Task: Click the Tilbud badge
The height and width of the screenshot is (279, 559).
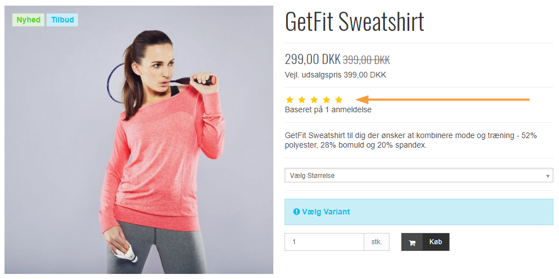Action: 62,20
